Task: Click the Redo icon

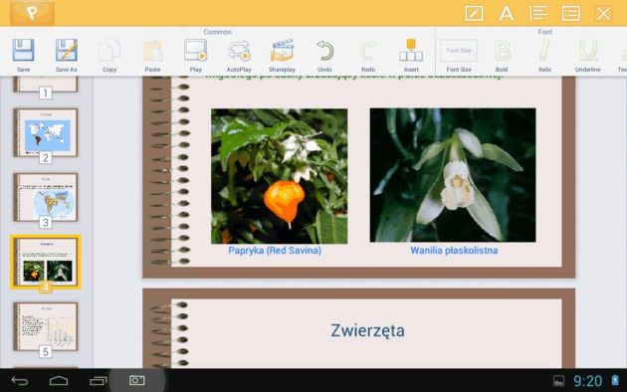Action: (x=368, y=51)
